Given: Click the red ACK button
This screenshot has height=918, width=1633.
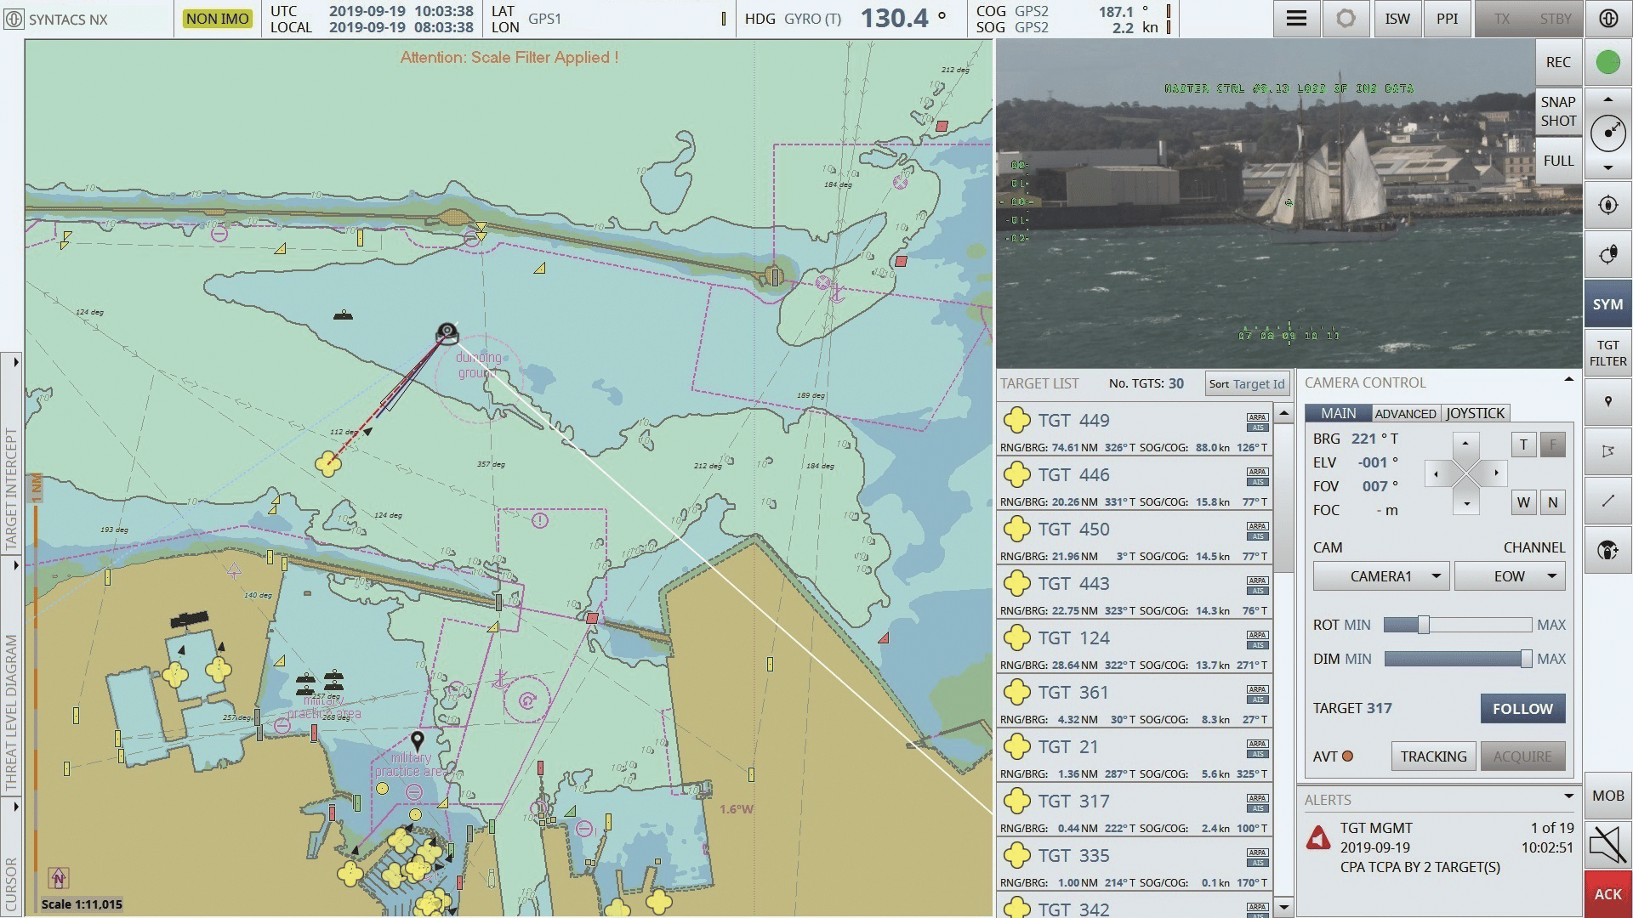Looking at the screenshot, I should [1607, 893].
